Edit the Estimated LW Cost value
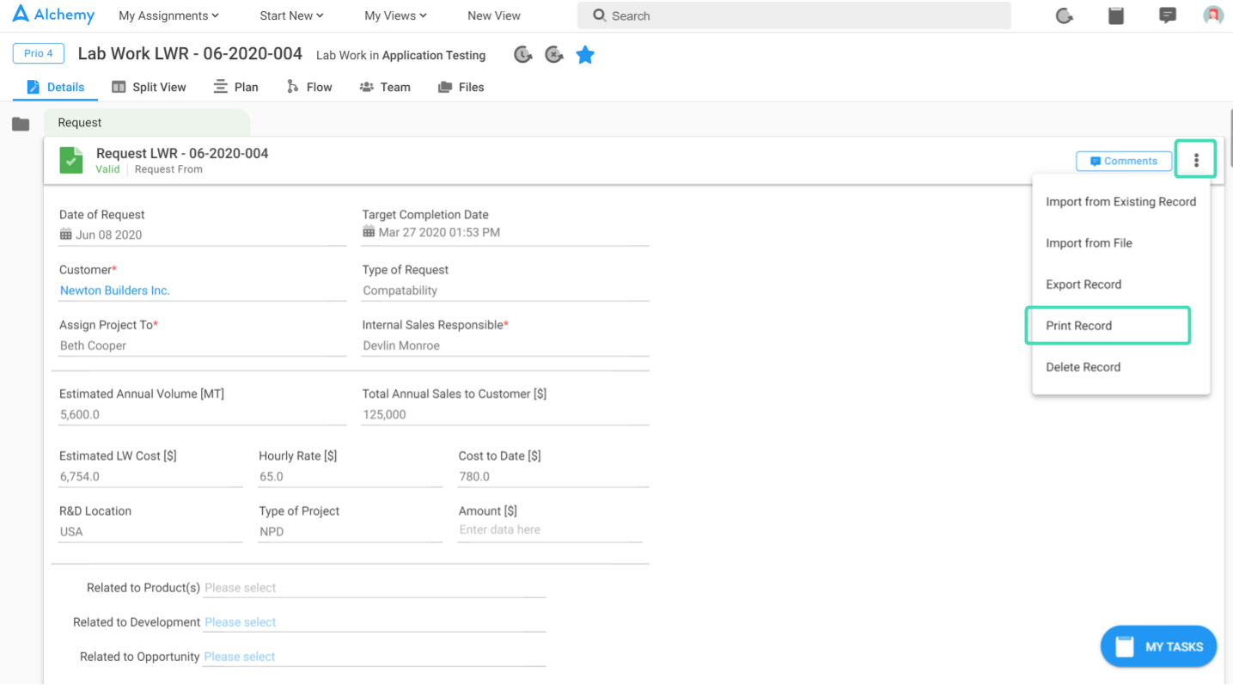1233x685 pixels. pyautogui.click(x=150, y=476)
